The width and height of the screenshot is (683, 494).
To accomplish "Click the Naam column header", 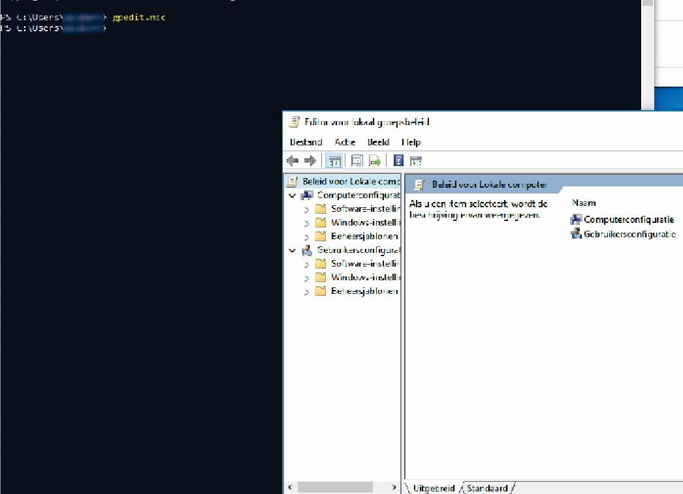I will pyautogui.click(x=584, y=203).
